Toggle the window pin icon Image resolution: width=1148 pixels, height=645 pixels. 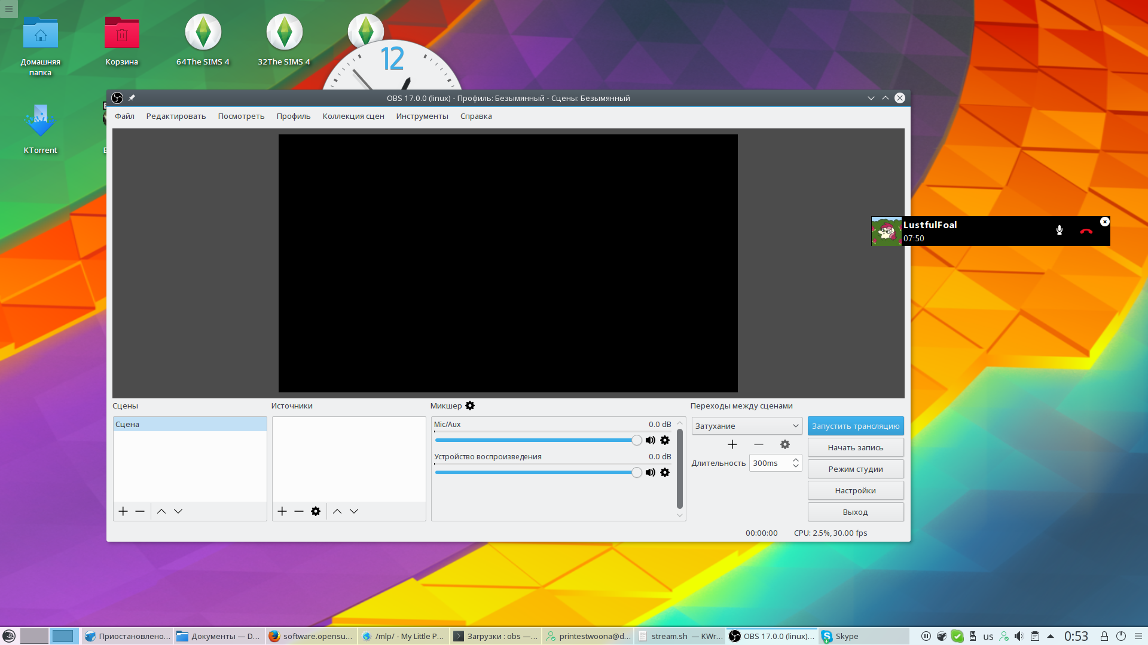[132, 98]
